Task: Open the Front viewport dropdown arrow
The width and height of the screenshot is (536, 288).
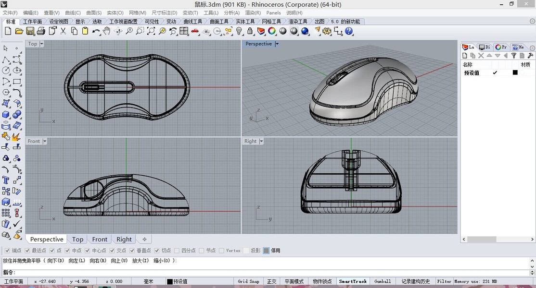Action: (44, 141)
